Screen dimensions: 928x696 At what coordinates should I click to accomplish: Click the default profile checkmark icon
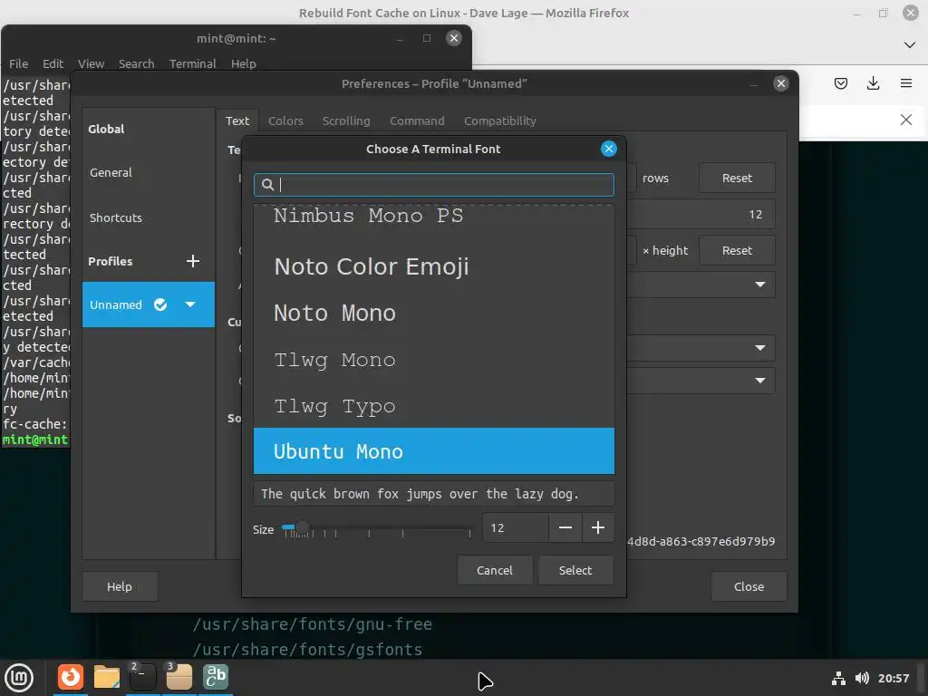(x=160, y=304)
